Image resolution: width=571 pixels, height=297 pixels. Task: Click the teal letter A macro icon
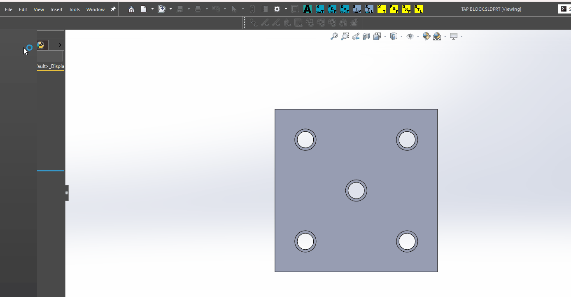308,9
